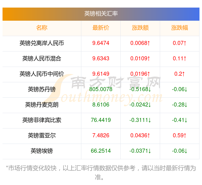Click the change percent -0.28↓
Image resolution: width=202 pixels, height=185 pixels.
pyautogui.click(x=180, y=105)
